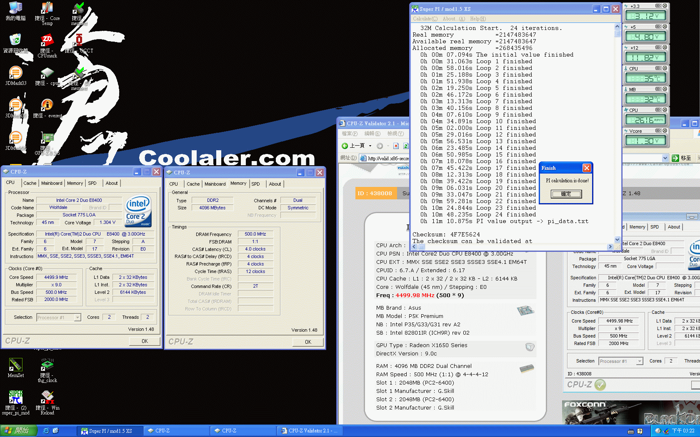This screenshot has height=437, width=700.
Task: Open the Edit (編輯) menu in the browser
Action: coord(372,134)
